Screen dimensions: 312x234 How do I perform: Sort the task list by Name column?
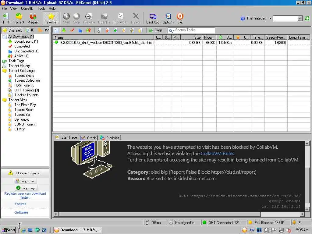pyautogui.click(x=104, y=37)
